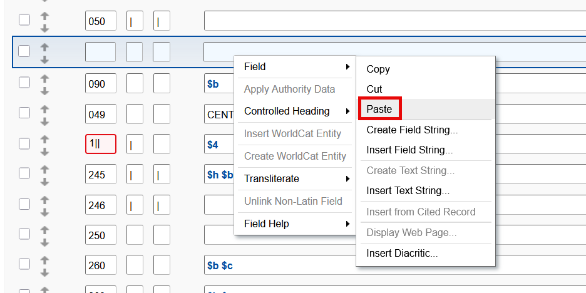
Task: Move the 246 field row up
Action: click(x=44, y=199)
